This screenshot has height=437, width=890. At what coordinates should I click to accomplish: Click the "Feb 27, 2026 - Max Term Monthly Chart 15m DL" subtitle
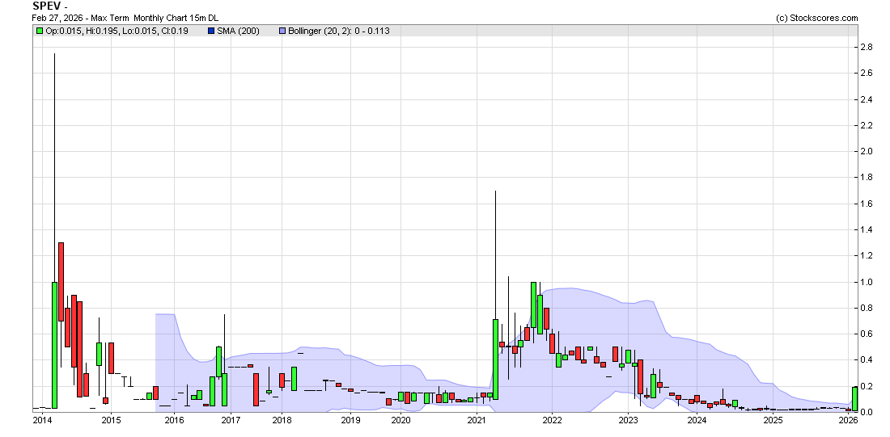(x=125, y=18)
